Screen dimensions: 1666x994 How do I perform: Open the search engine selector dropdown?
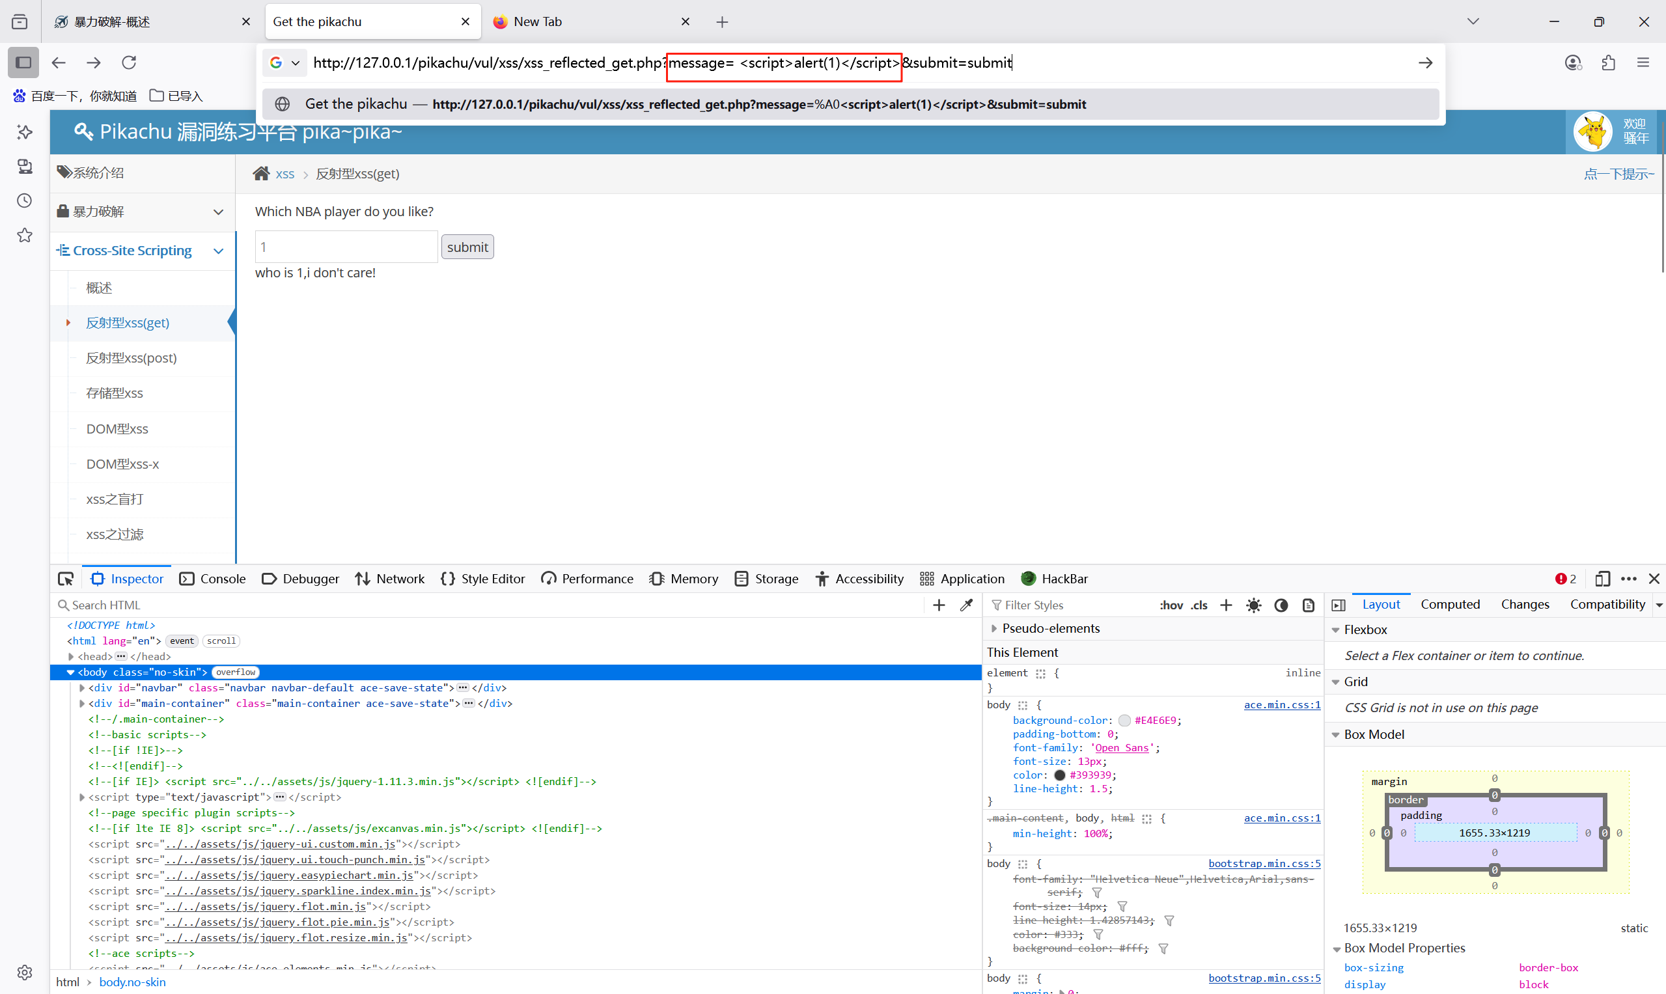(x=285, y=62)
